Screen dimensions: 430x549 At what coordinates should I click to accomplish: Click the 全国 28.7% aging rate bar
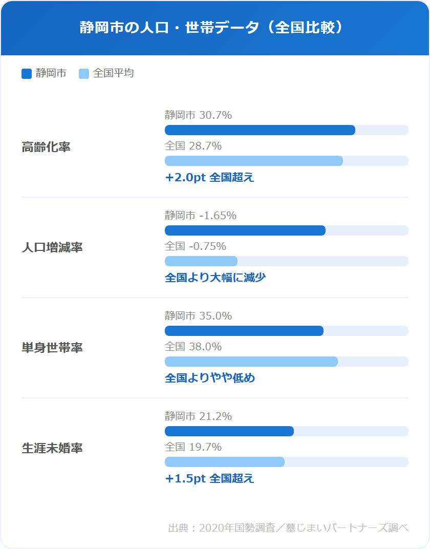253,161
